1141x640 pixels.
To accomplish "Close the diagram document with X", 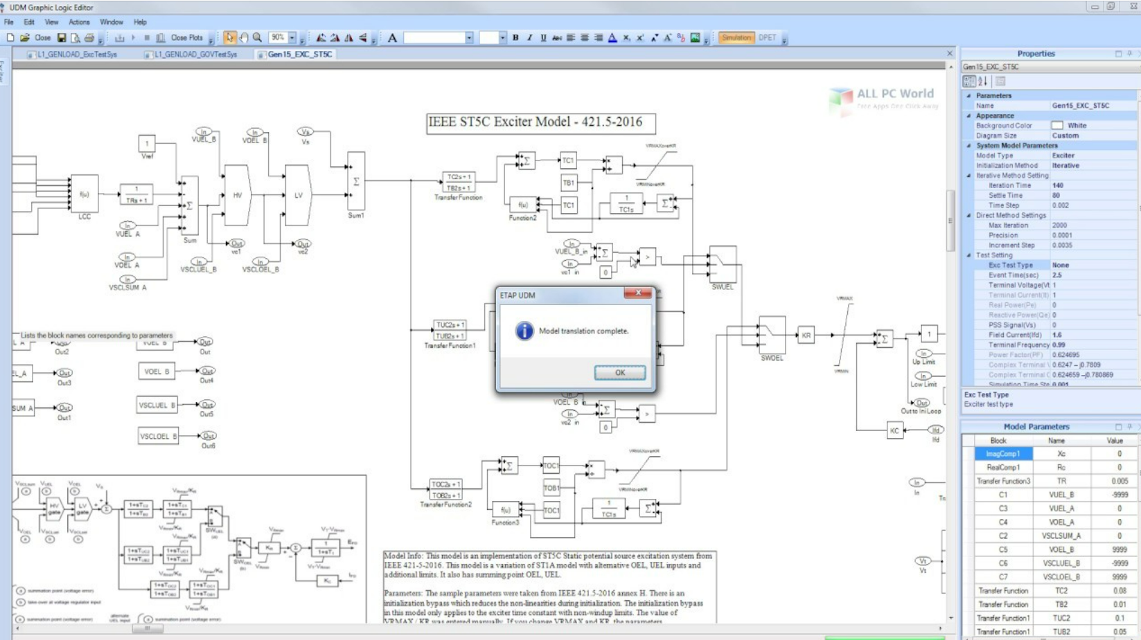I will tap(950, 53).
